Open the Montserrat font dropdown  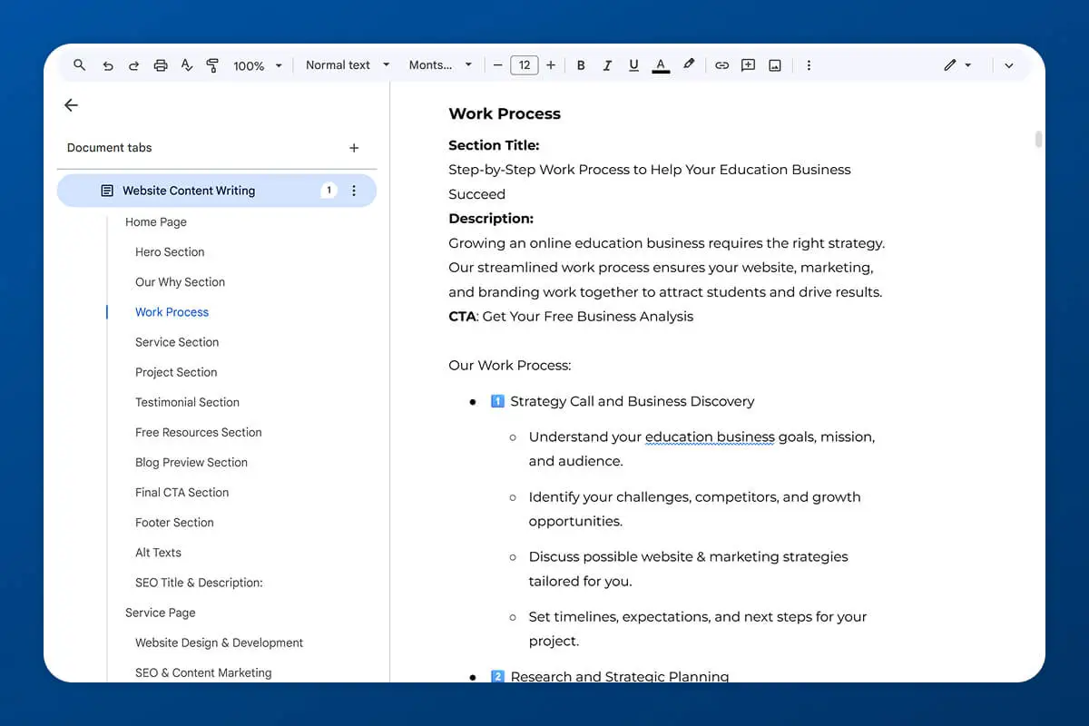tap(439, 64)
